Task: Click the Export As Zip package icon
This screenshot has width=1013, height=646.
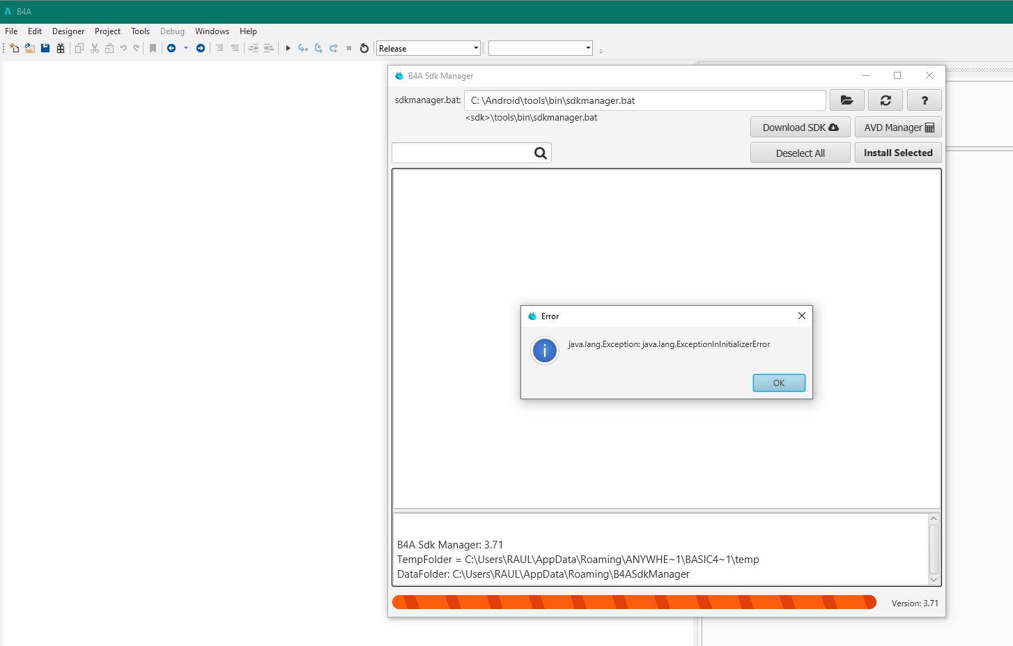Action: (x=61, y=48)
